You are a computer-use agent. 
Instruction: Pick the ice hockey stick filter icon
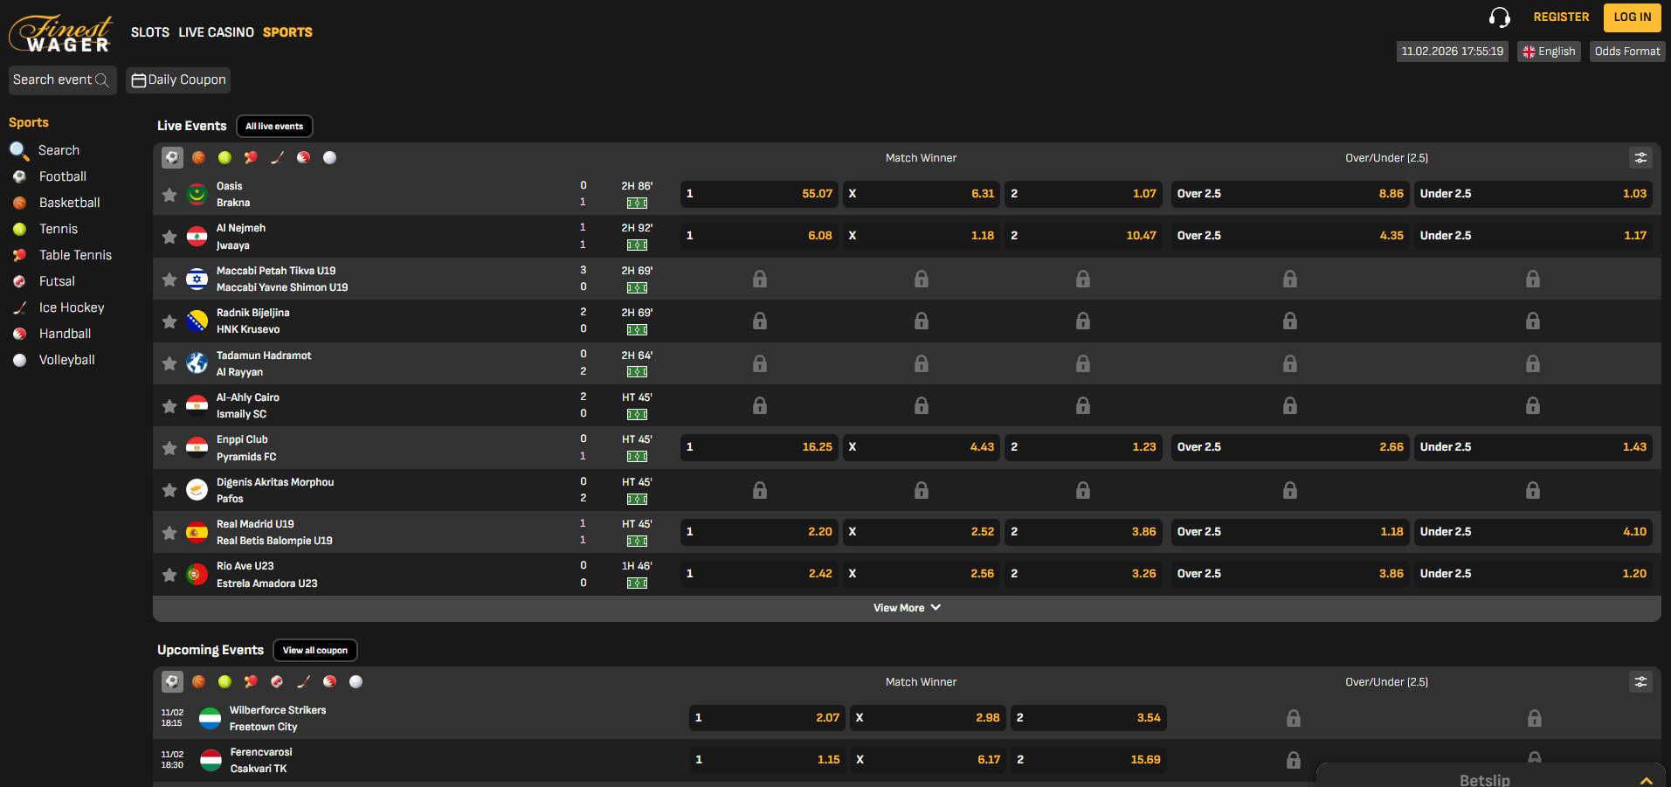pyautogui.click(x=277, y=157)
